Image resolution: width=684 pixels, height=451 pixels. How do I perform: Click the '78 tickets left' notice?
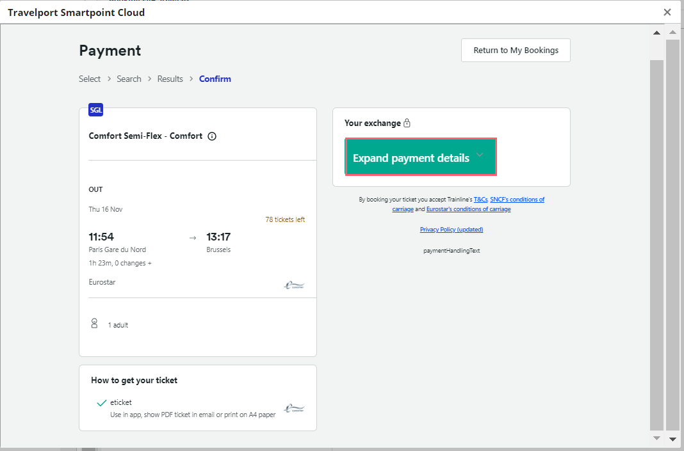285,219
